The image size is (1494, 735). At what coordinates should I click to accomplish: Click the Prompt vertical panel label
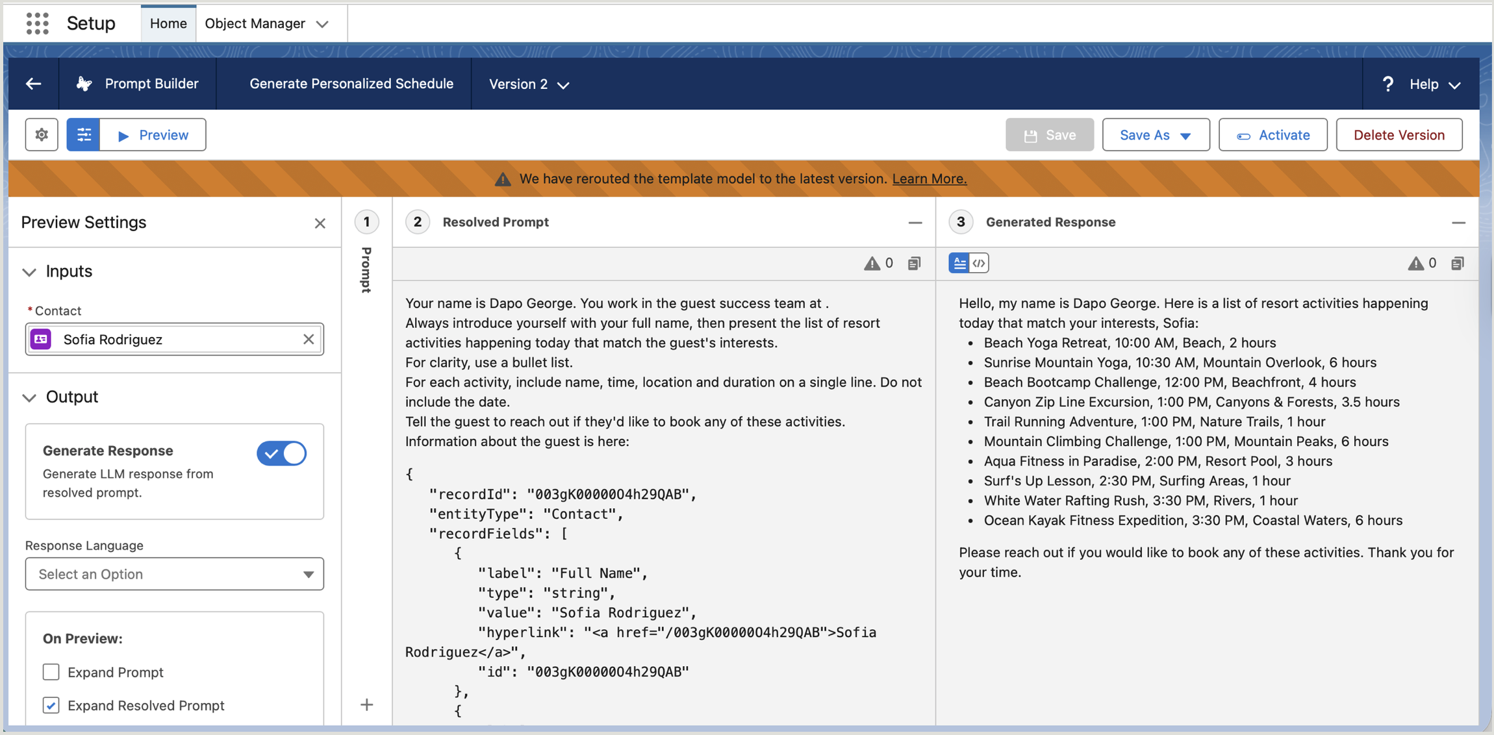(x=366, y=269)
